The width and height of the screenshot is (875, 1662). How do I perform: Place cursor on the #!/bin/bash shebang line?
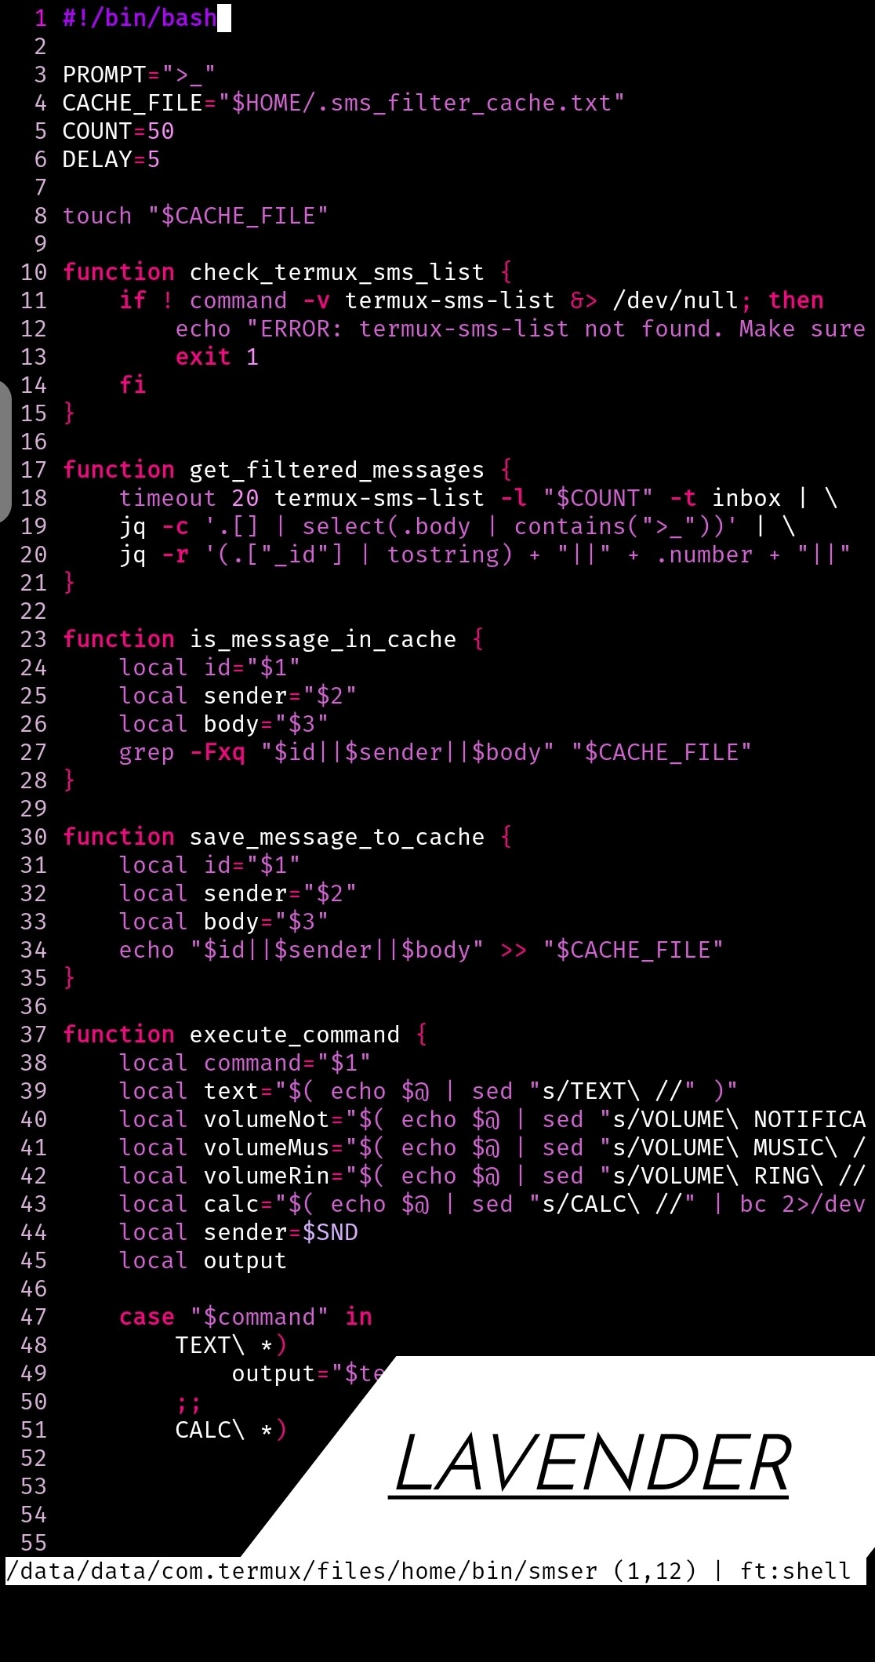click(x=140, y=17)
